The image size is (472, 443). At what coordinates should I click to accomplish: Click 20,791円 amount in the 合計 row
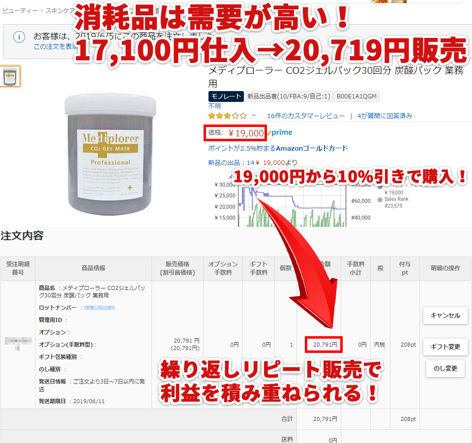pyautogui.click(x=325, y=419)
